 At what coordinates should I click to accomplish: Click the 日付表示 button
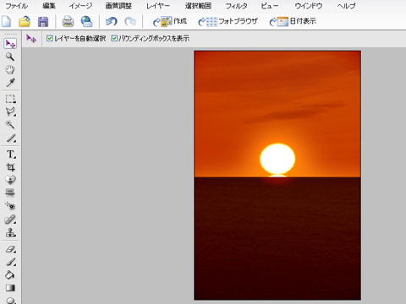[293, 21]
